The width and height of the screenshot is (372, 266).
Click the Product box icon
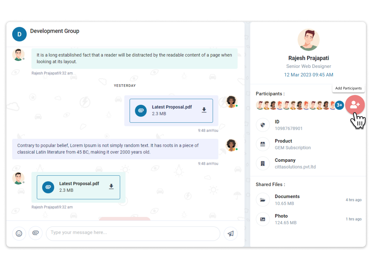(263, 144)
